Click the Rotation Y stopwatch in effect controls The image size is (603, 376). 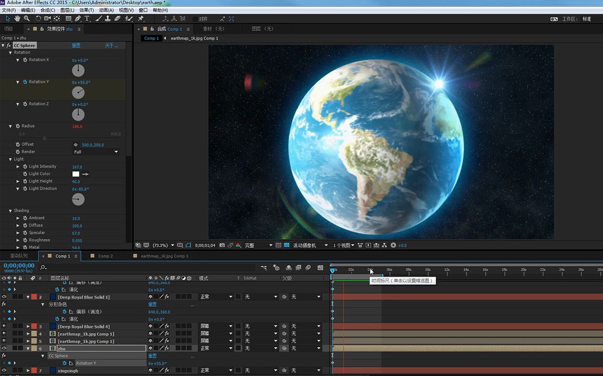click(x=25, y=82)
